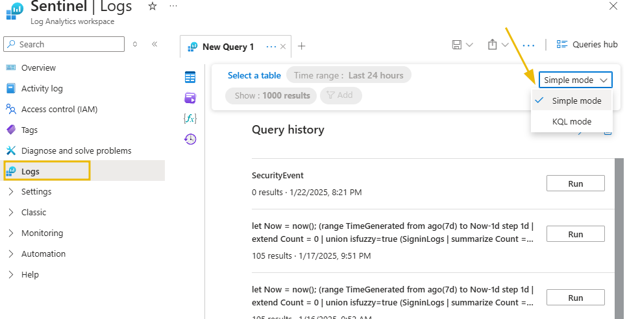Viewport: 627px width, 319px height.
Task: Click the Sentinel workspace logo icon
Action: tap(15, 11)
